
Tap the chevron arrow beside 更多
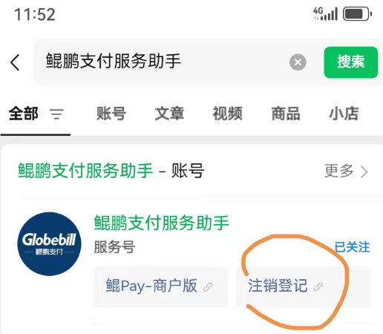(x=364, y=171)
